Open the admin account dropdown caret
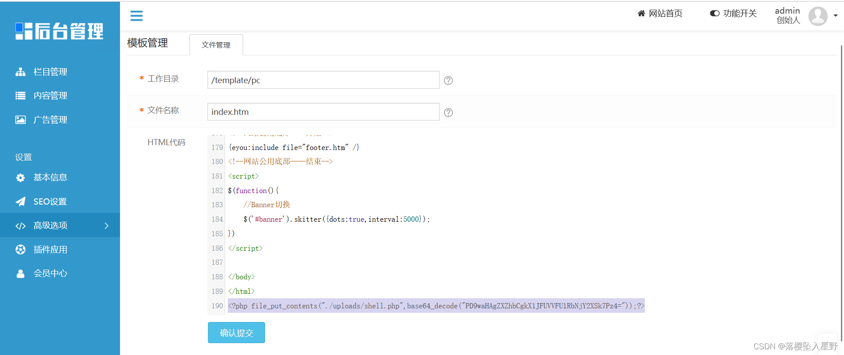The width and height of the screenshot is (844, 355). [x=836, y=15]
